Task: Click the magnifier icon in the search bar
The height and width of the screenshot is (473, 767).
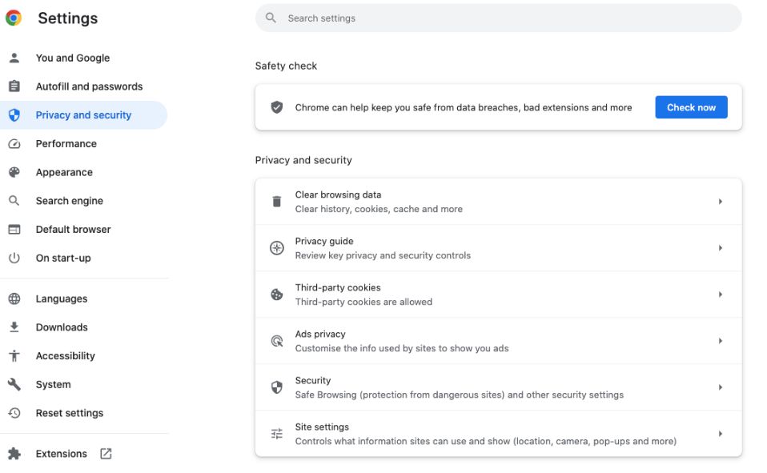Action: [271, 18]
